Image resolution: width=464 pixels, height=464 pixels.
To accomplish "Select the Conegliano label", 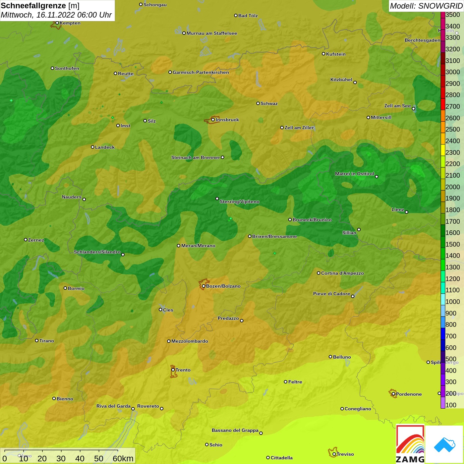I will click(x=358, y=409).
